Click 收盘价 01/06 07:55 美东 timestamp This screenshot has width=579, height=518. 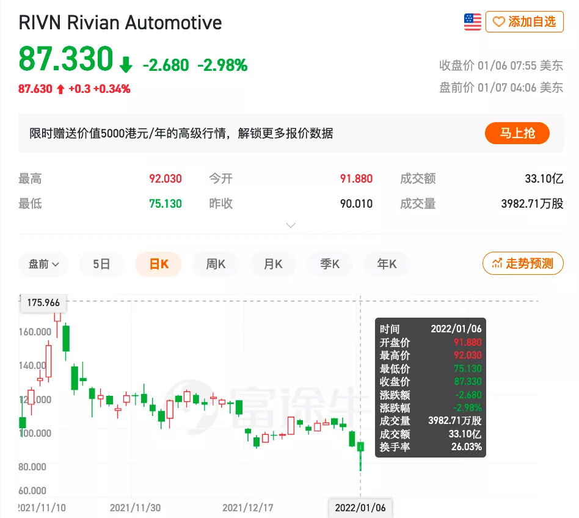tap(501, 65)
